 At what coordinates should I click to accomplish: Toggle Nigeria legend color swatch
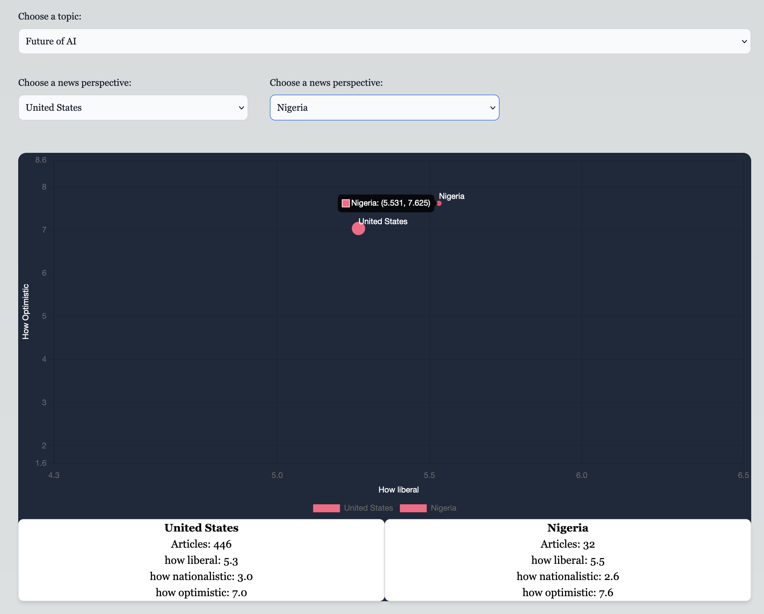(413, 508)
